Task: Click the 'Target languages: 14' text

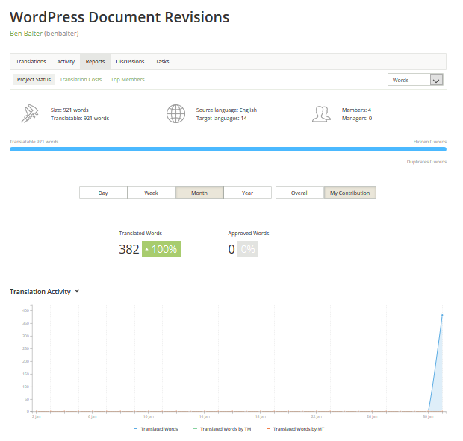Action: (222, 119)
